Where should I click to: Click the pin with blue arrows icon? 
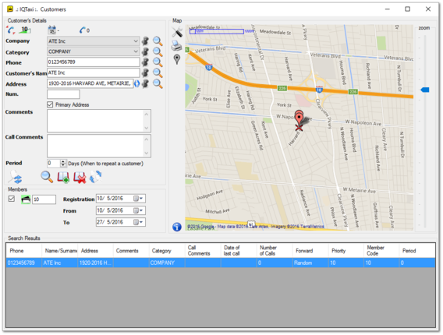click(x=15, y=177)
